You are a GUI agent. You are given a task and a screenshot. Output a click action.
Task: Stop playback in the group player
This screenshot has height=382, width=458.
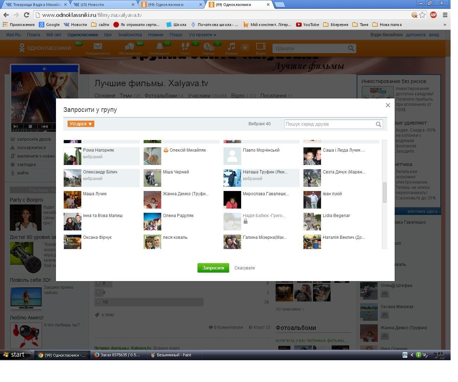pyautogui.click(x=30, y=126)
